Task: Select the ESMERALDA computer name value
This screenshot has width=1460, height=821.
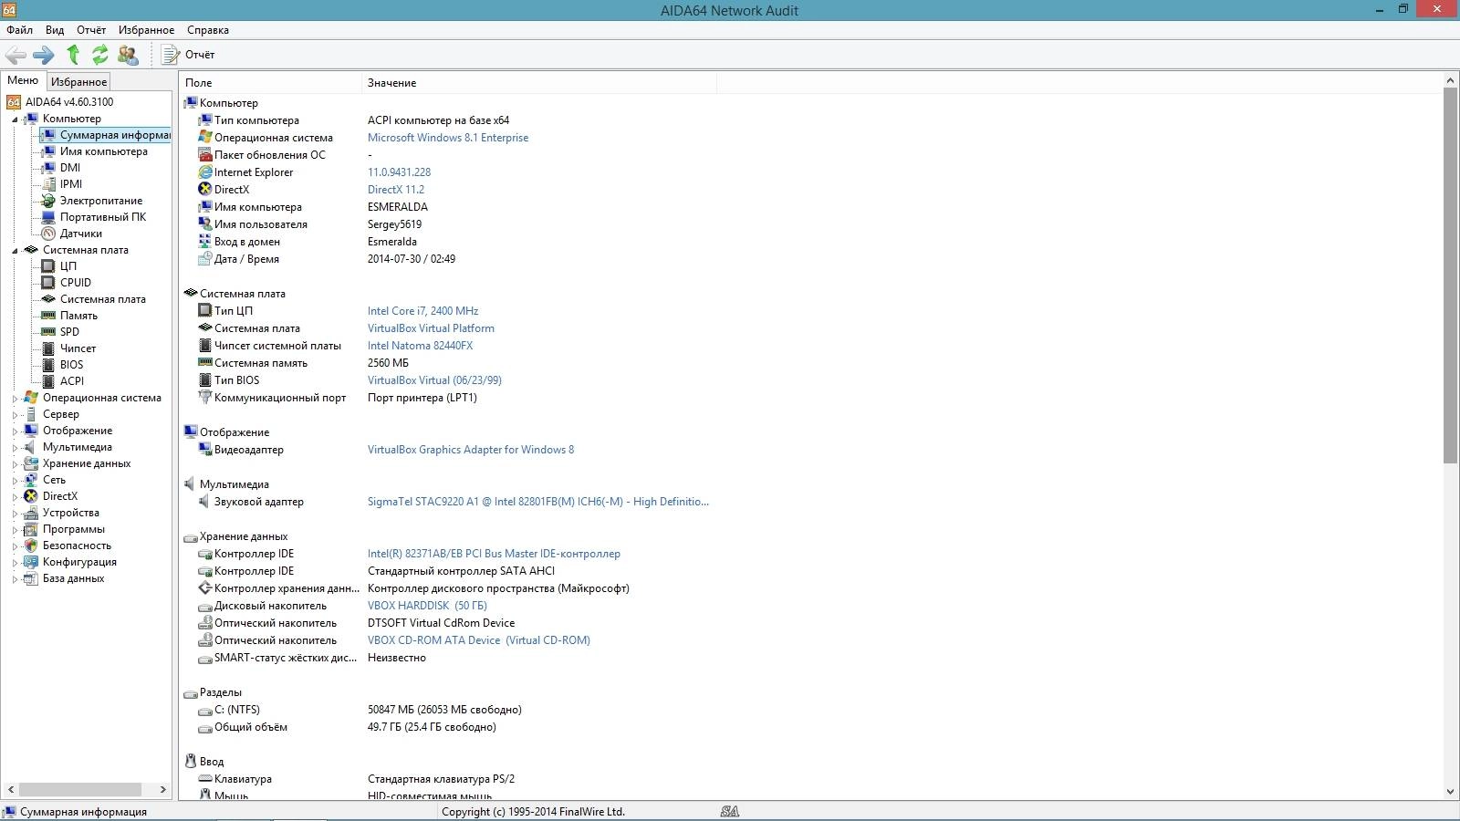Action: [x=398, y=207]
